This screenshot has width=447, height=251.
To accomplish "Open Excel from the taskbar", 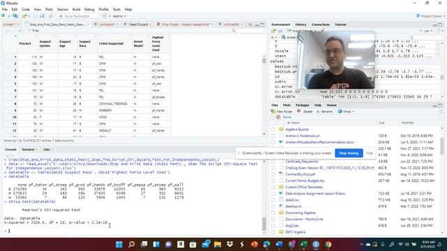I will (303, 244).
